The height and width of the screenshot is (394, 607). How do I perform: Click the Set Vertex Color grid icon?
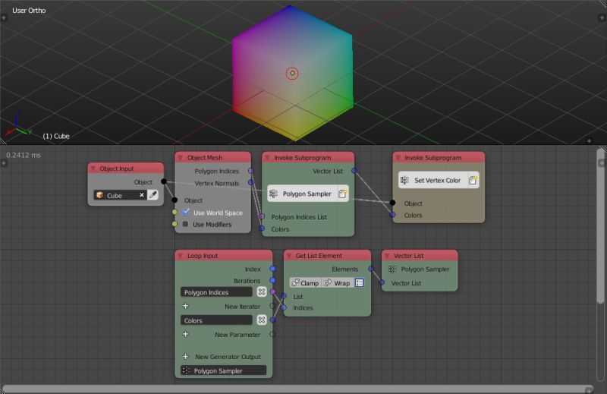click(404, 180)
